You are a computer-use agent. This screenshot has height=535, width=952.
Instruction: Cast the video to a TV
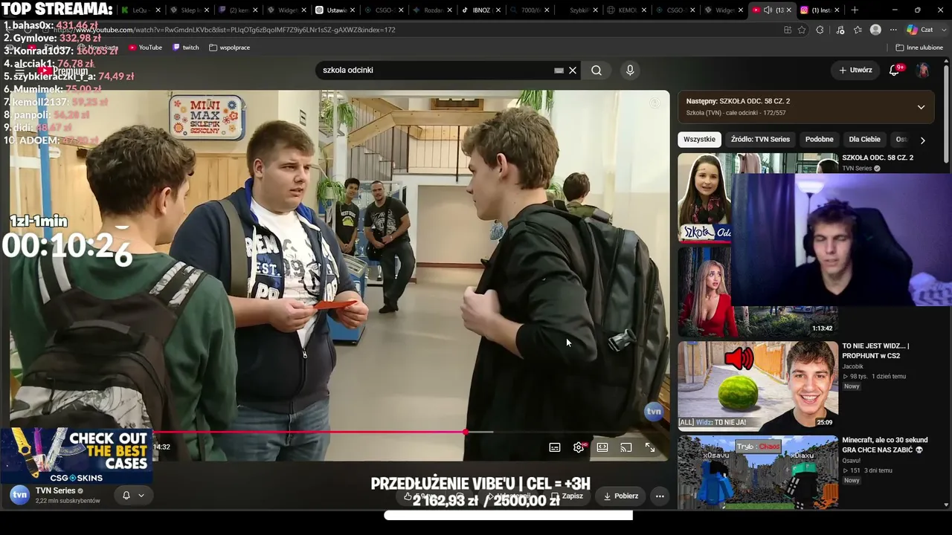626,447
